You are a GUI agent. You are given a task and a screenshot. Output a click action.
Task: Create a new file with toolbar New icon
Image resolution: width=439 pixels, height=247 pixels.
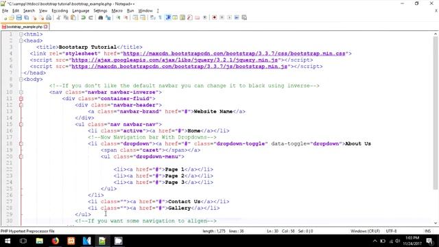tap(5, 18)
